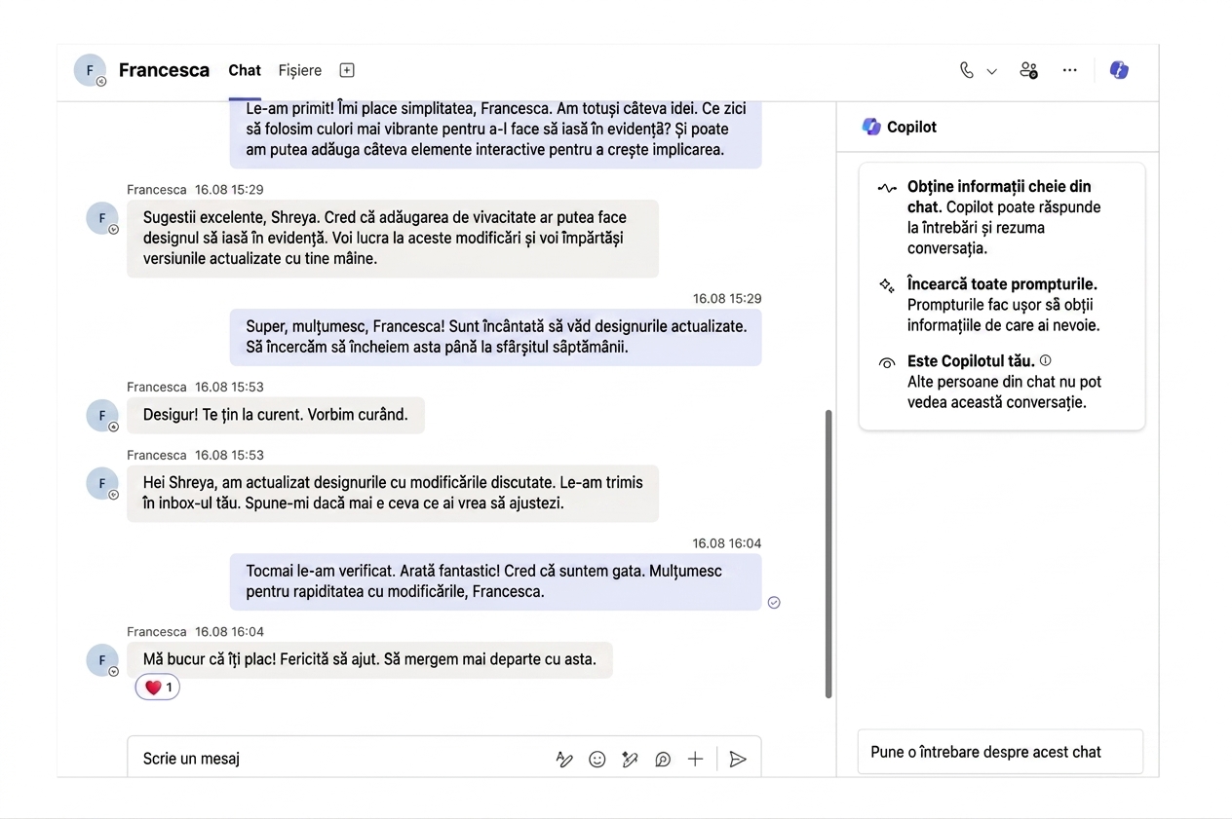1232x819 pixels.
Task: Switch to the Fișiere tab
Action: 299,70
